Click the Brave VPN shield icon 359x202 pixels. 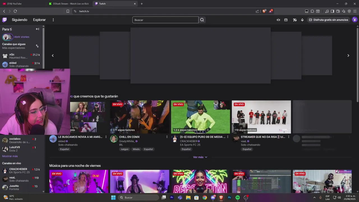click(x=349, y=11)
